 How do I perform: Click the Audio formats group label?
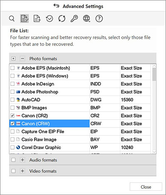pyautogui.click(x=43, y=160)
